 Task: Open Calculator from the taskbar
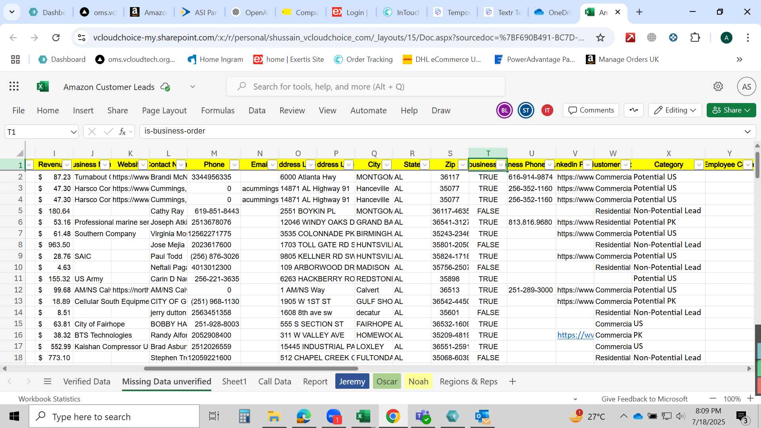[x=244, y=417]
